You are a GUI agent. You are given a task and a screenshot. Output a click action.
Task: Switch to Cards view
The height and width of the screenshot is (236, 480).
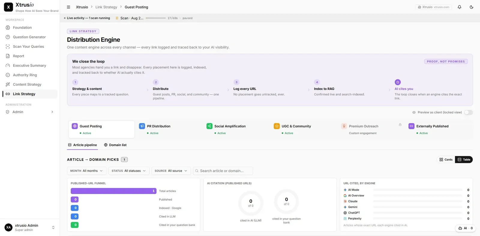(446, 160)
